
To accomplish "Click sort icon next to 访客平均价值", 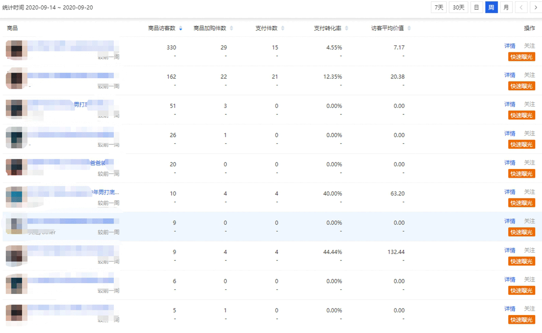I will coord(409,29).
